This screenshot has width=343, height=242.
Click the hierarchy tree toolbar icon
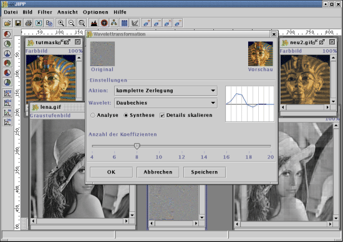point(114,23)
